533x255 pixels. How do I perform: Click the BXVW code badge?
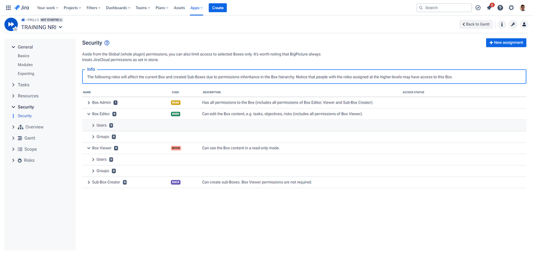pos(176,148)
